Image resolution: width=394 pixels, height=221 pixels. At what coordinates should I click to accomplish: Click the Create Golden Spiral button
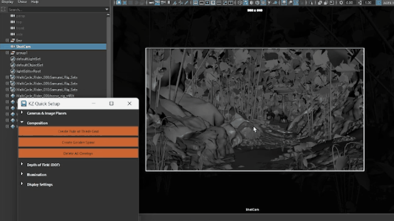click(x=78, y=142)
